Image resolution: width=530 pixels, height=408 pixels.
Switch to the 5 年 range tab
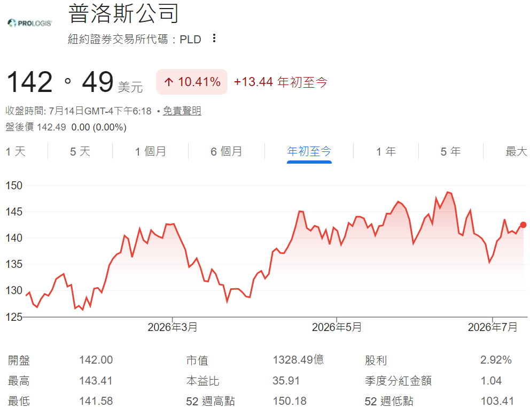(x=450, y=151)
